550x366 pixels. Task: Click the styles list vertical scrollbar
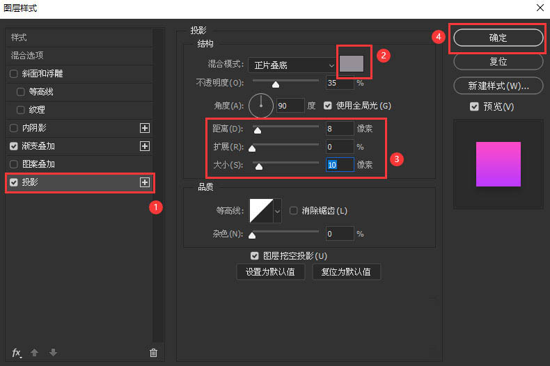[159, 185]
